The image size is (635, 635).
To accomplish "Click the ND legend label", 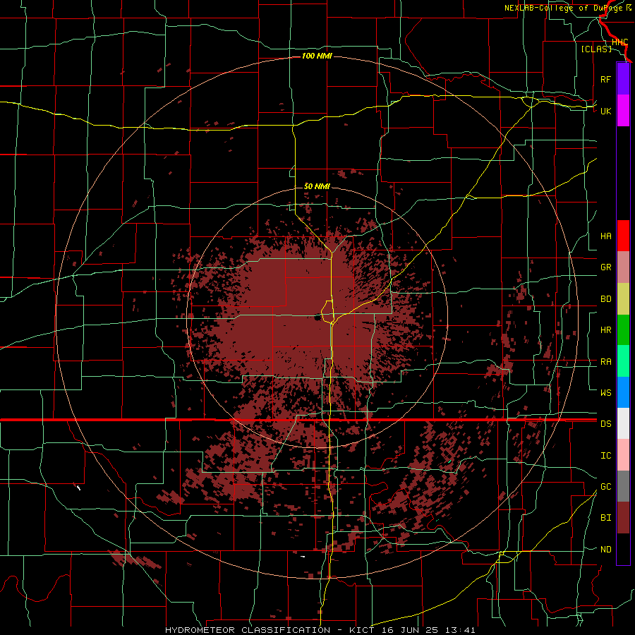I will tap(605, 550).
